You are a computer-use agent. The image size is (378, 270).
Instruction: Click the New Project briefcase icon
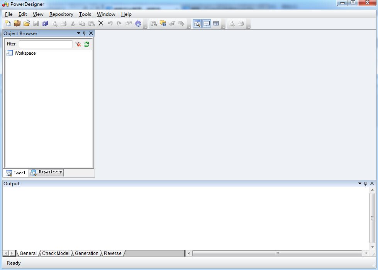tap(17, 23)
